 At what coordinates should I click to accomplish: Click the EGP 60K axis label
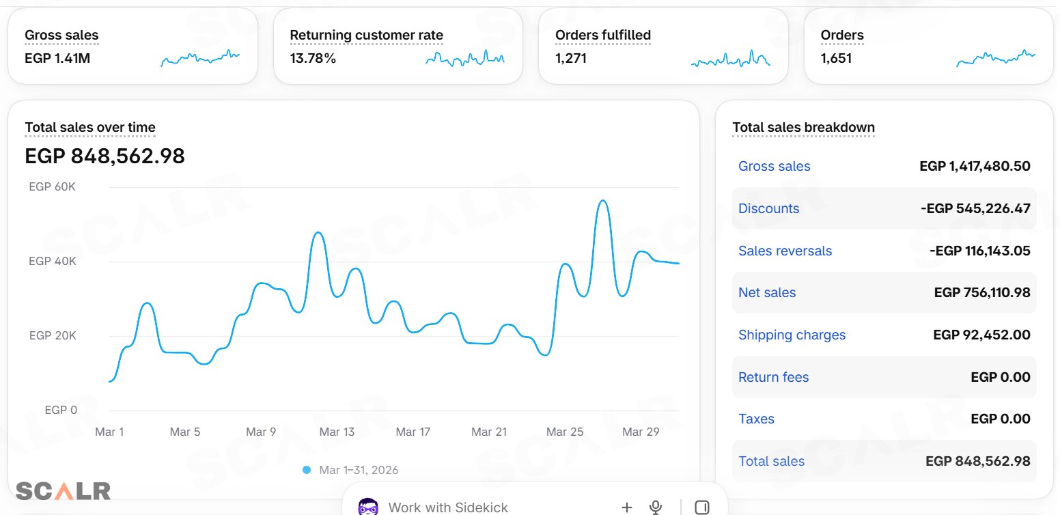tap(53, 186)
